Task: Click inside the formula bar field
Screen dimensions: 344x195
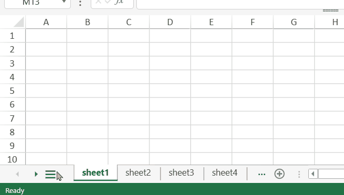Action: [240, 3]
